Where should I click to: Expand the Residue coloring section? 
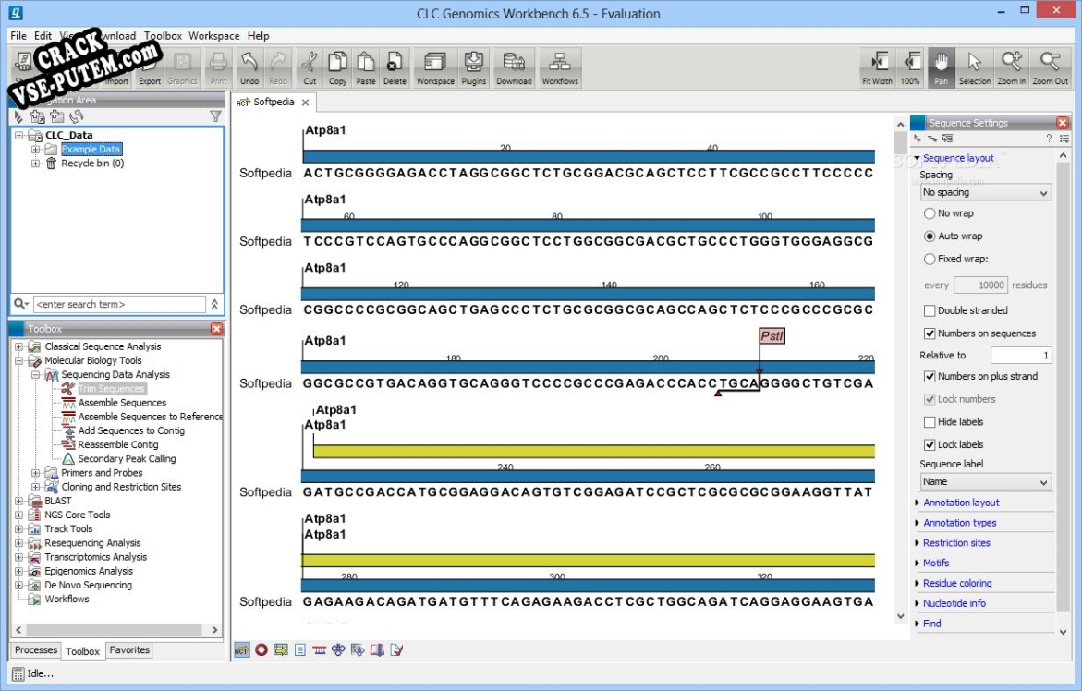coord(957,583)
